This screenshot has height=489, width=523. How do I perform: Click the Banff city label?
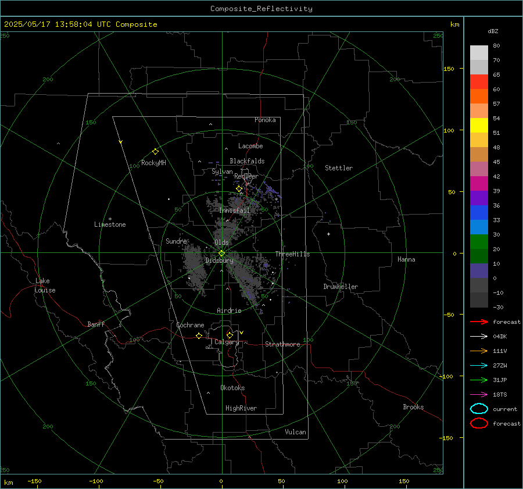pos(96,324)
